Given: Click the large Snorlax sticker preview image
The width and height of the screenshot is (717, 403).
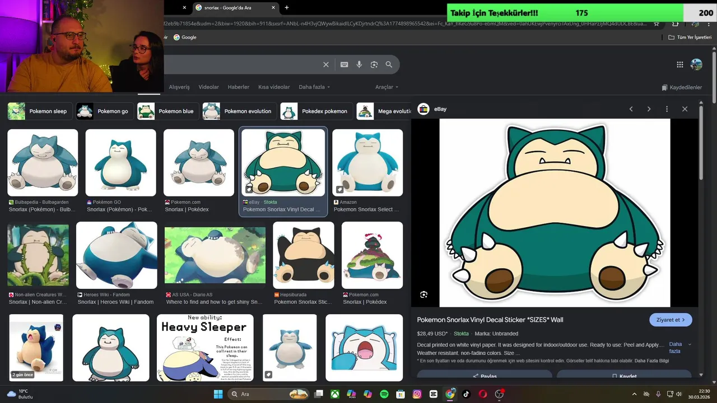Looking at the screenshot, I should pos(555,213).
